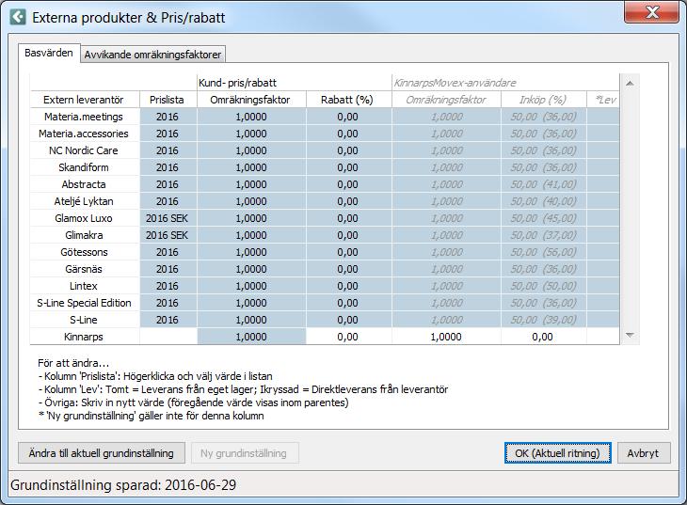
Task: Cancel with the Avbryt button
Action: point(643,453)
